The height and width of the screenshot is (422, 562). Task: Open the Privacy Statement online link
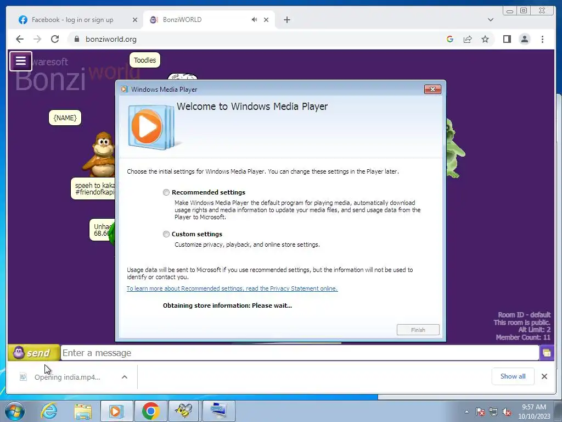pyautogui.click(x=232, y=288)
